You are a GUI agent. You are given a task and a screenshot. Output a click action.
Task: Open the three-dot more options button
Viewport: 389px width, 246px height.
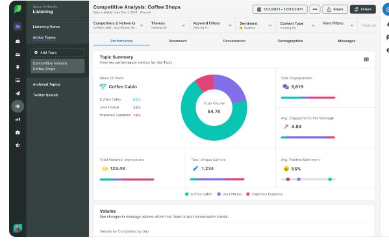(315, 9)
